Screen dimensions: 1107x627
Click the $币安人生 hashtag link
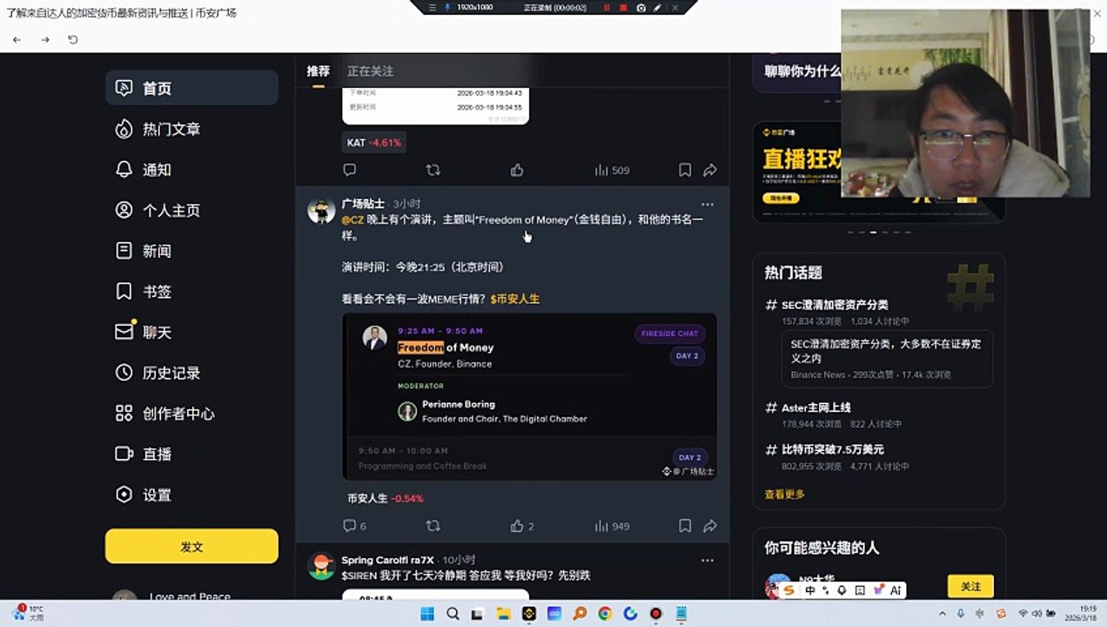515,299
